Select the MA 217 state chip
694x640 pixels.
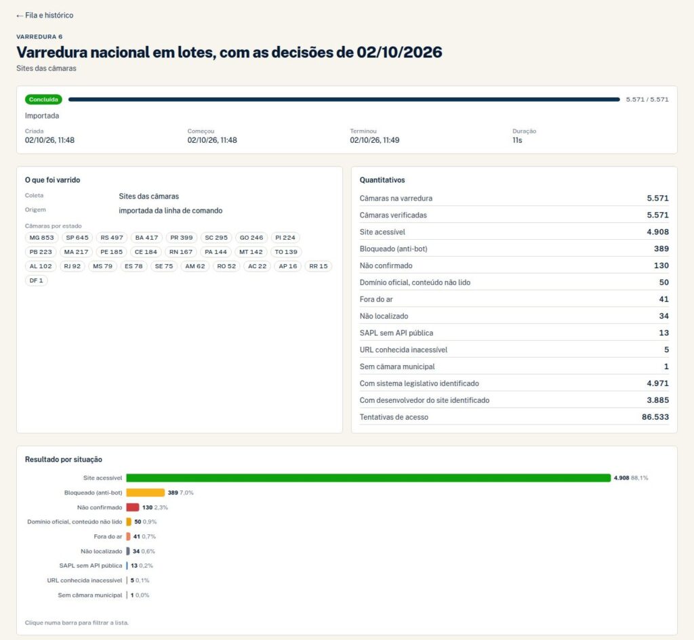[76, 252]
